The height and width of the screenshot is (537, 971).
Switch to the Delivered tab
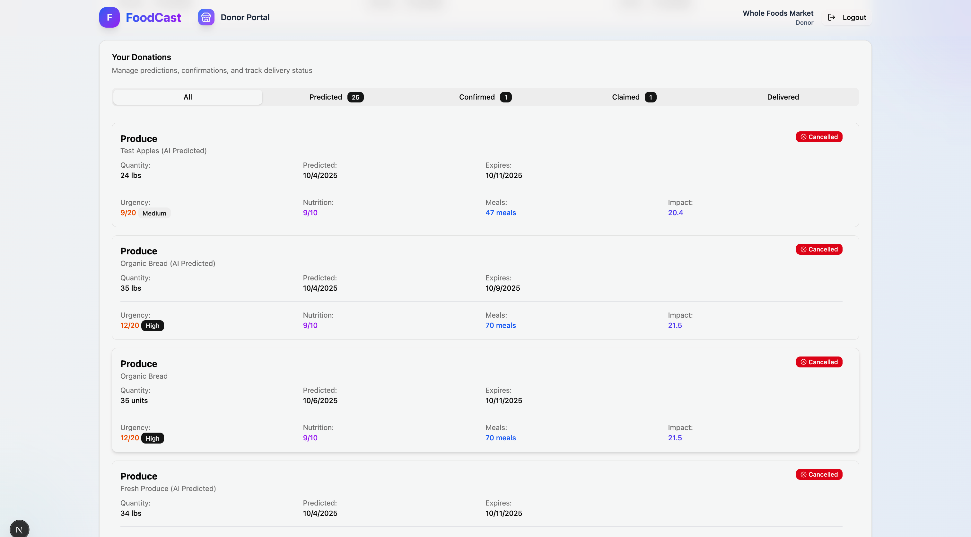(x=783, y=97)
